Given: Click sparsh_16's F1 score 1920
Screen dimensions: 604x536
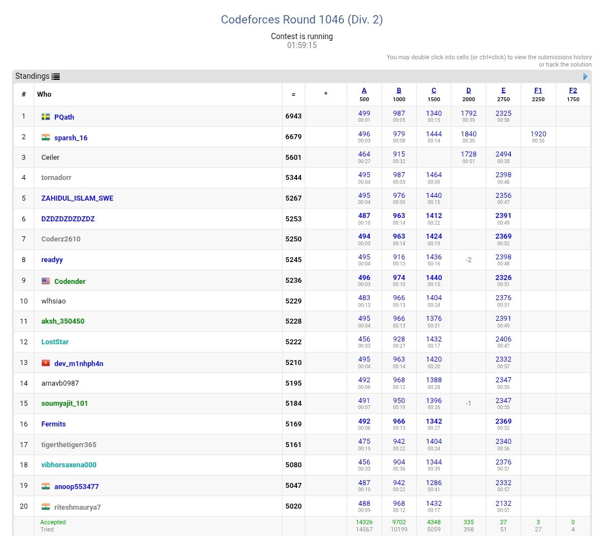Looking at the screenshot, I should click(538, 134).
